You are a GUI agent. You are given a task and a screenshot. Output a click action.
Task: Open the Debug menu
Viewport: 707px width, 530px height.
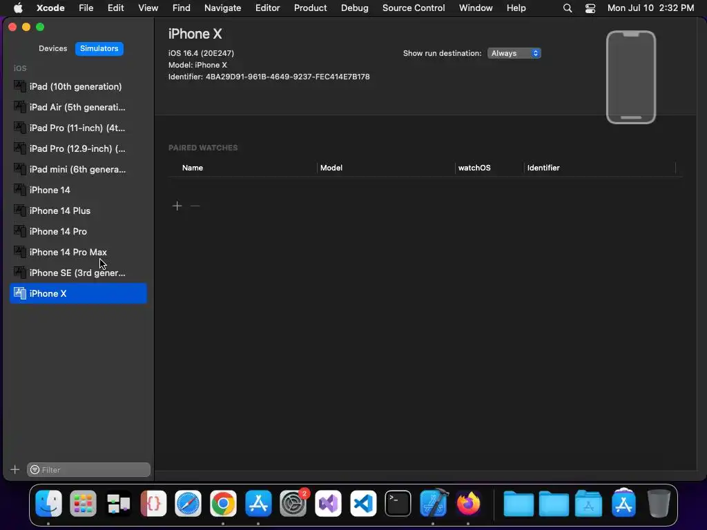pos(354,8)
